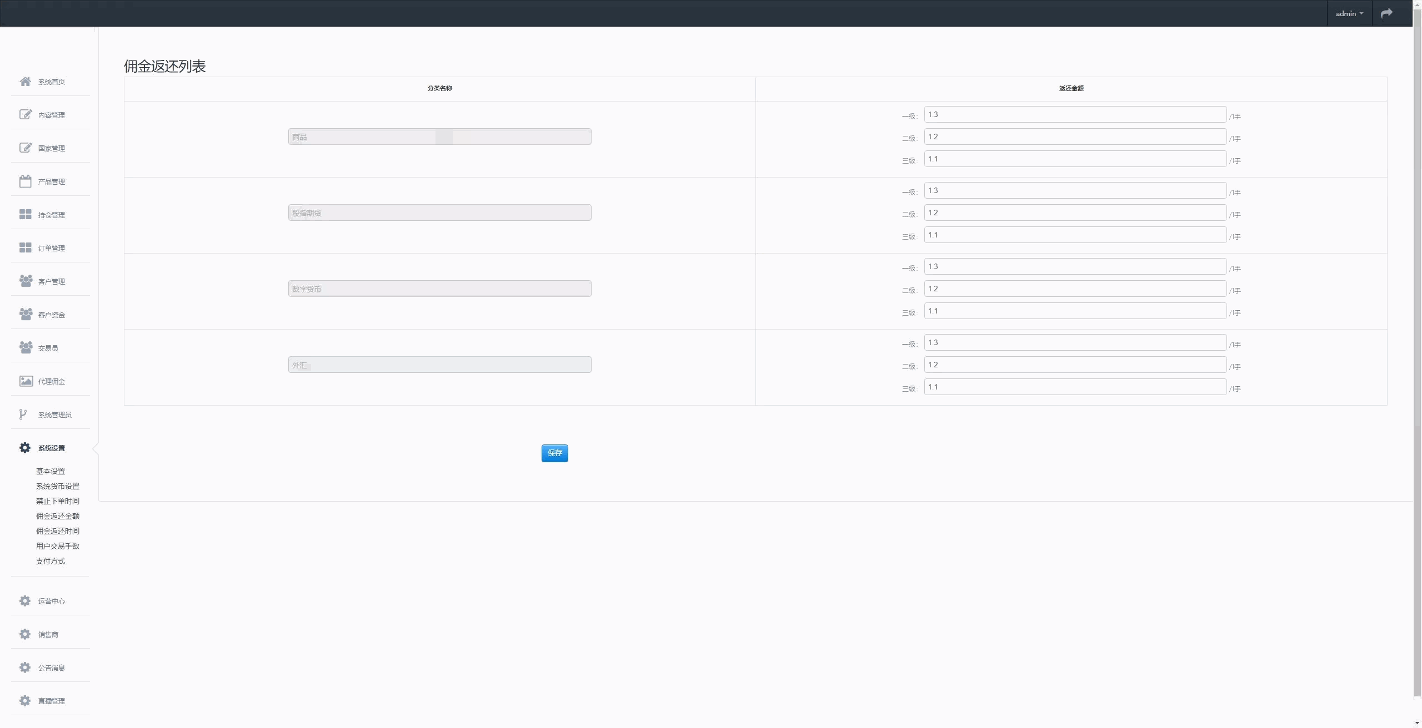Click 商品 一级 return amount field

tap(1074, 115)
